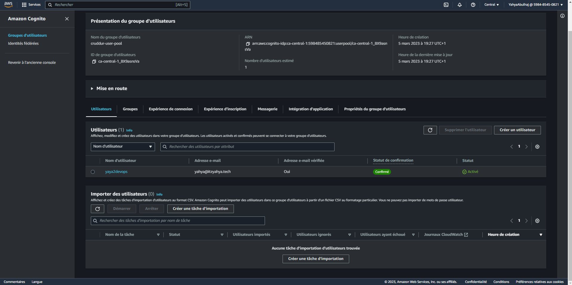Go to next page of Utilisateurs
This screenshot has height=285, width=572.
click(527, 147)
